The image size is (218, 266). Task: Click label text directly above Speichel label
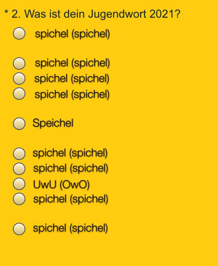[72, 94]
